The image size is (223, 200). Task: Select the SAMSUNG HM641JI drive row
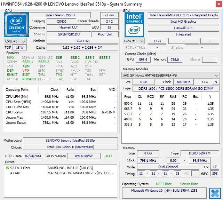tap(61, 168)
